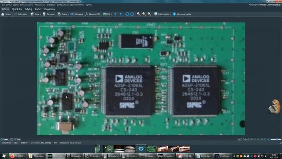Screen dimensions: 282x159
Task: Switch to Bez tytułu taskbar button
Action: (204, 156)
